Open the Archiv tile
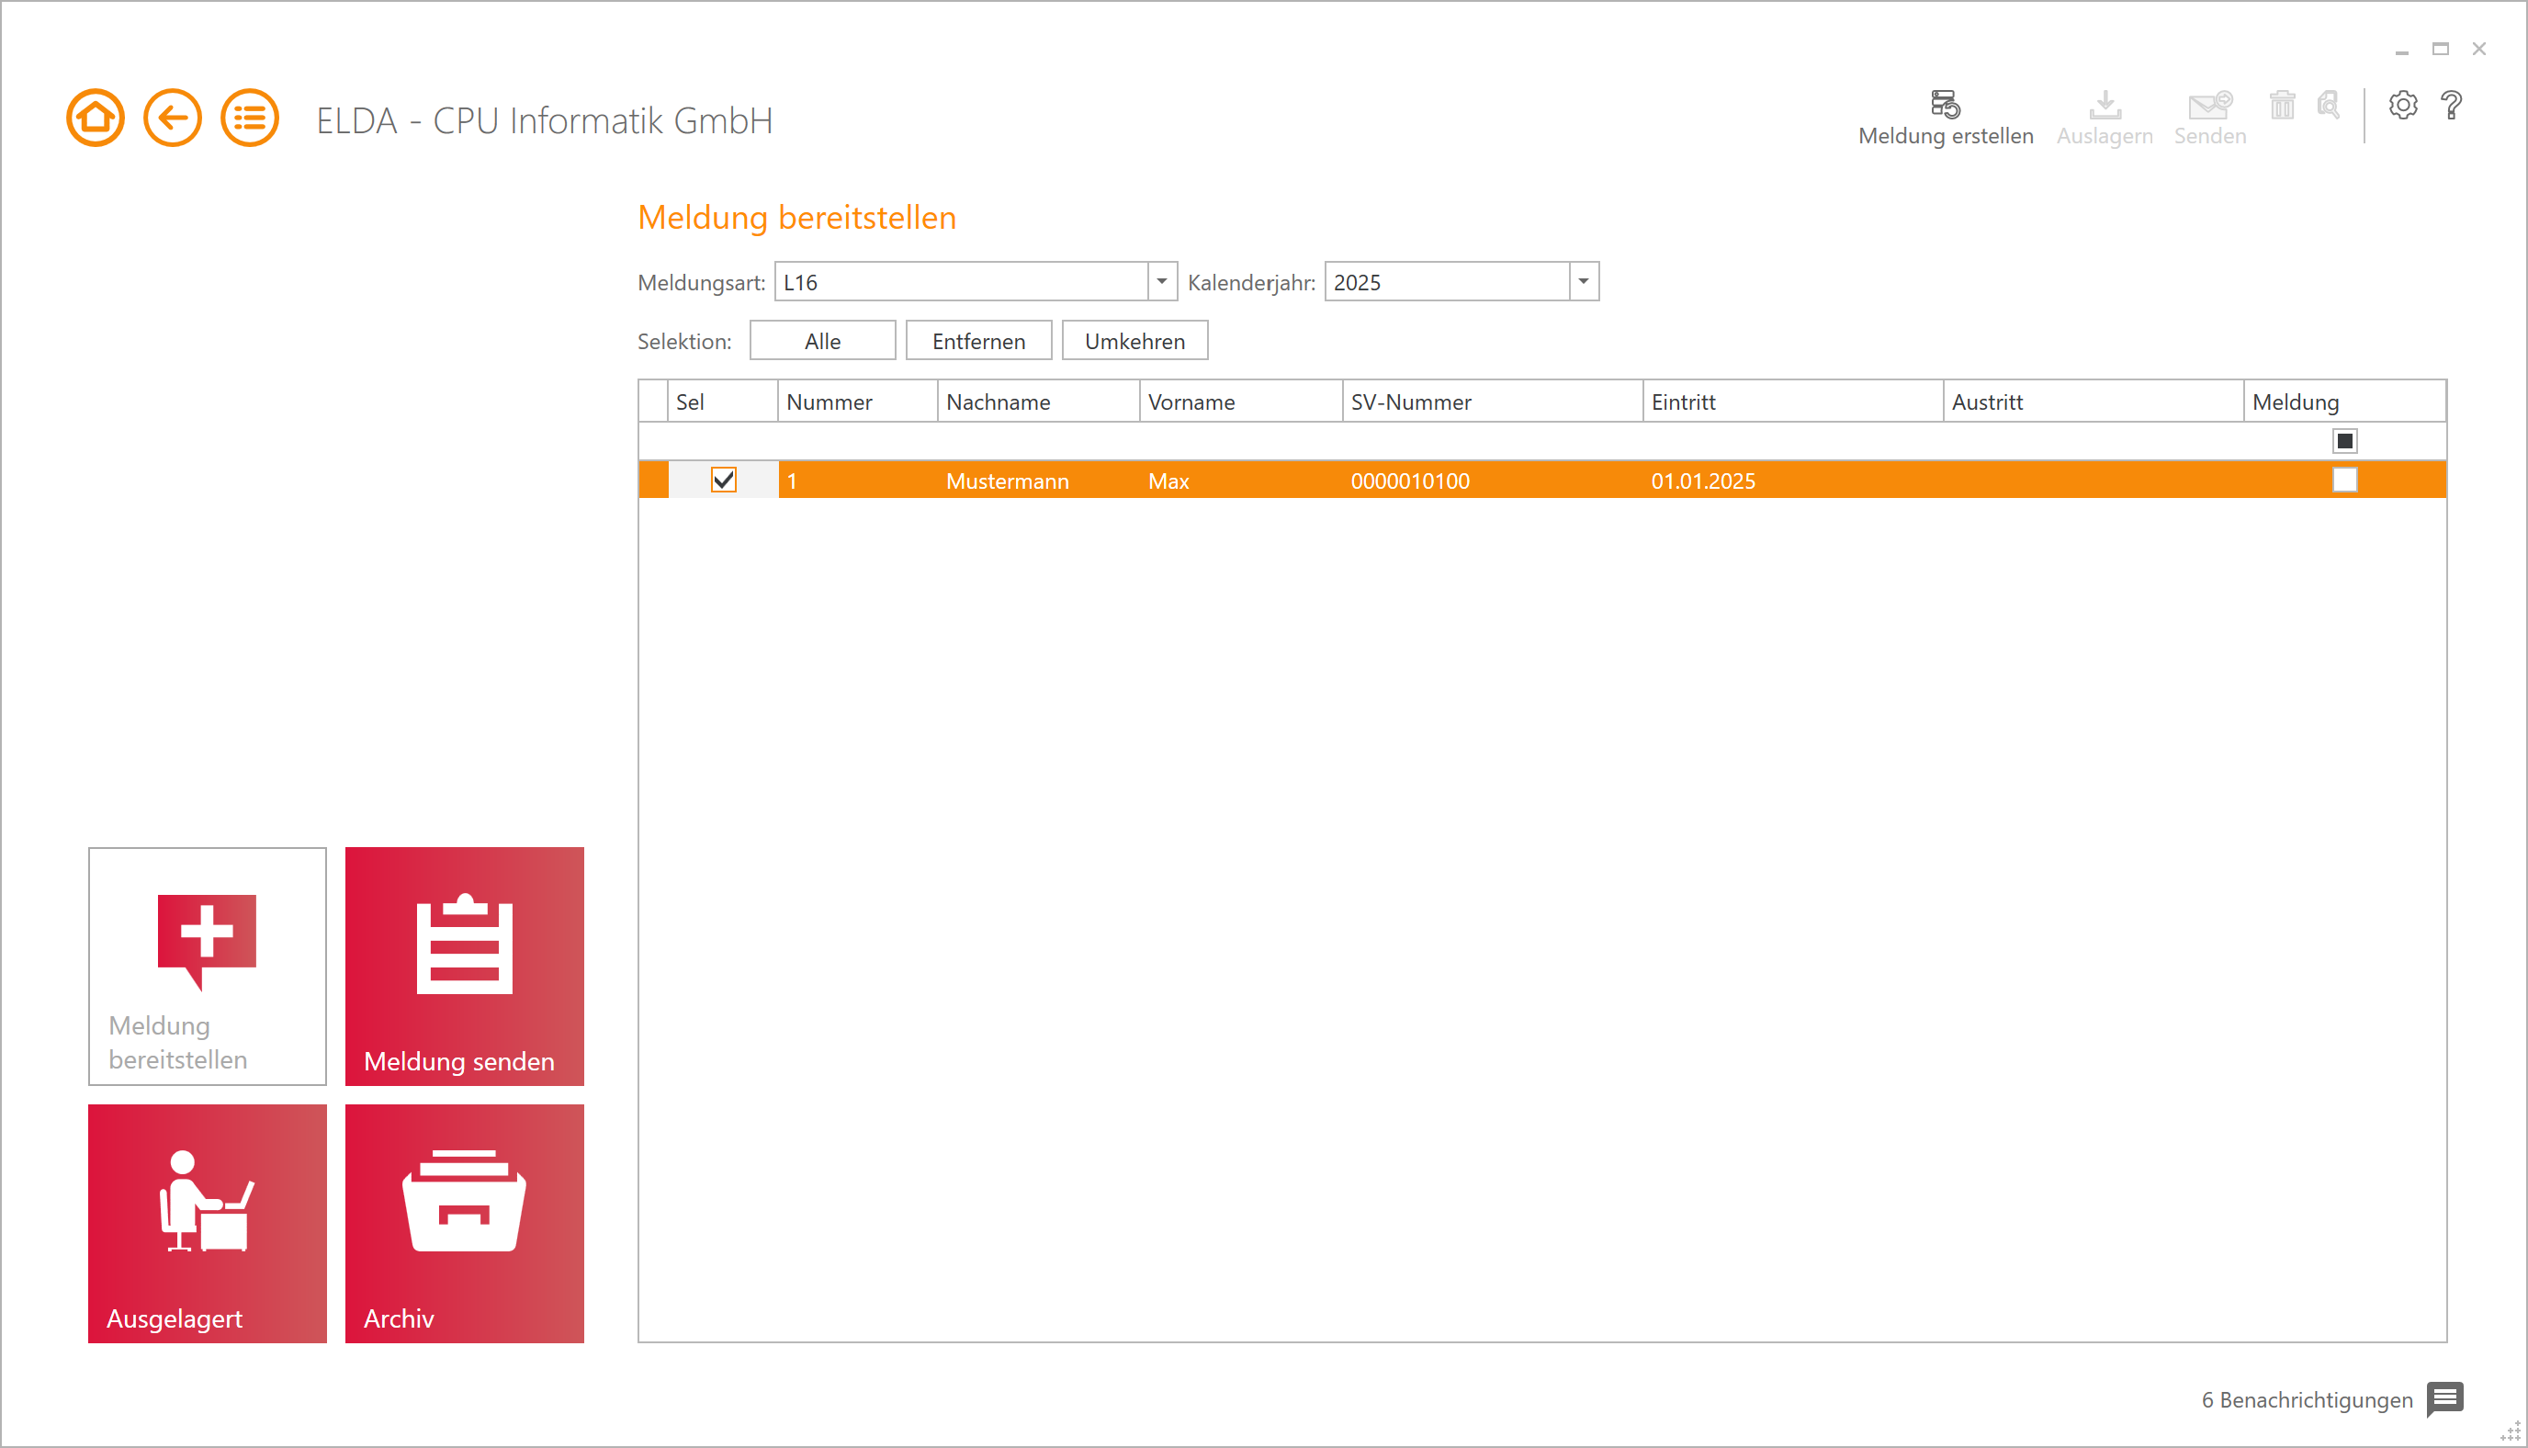The height and width of the screenshot is (1448, 2528). click(464, 1222)
